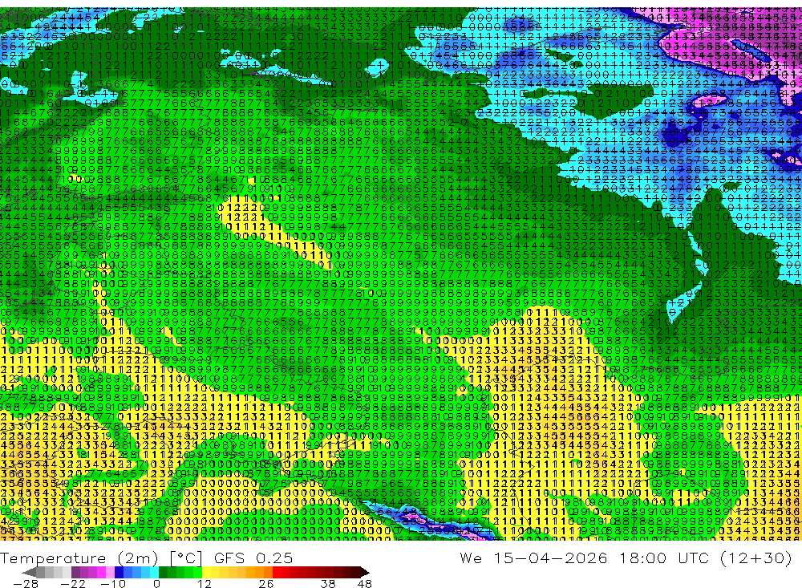Click the gray left arrow end of colorbar
The width and height of the screenshot is (802, 588).
point(30,572)
